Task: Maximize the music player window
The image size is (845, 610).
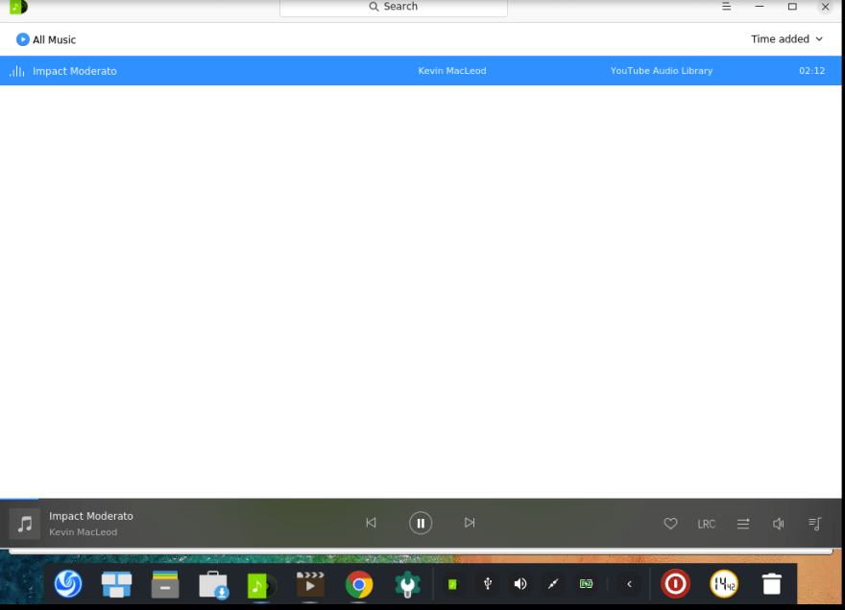Action: click(x=792, y=7)
